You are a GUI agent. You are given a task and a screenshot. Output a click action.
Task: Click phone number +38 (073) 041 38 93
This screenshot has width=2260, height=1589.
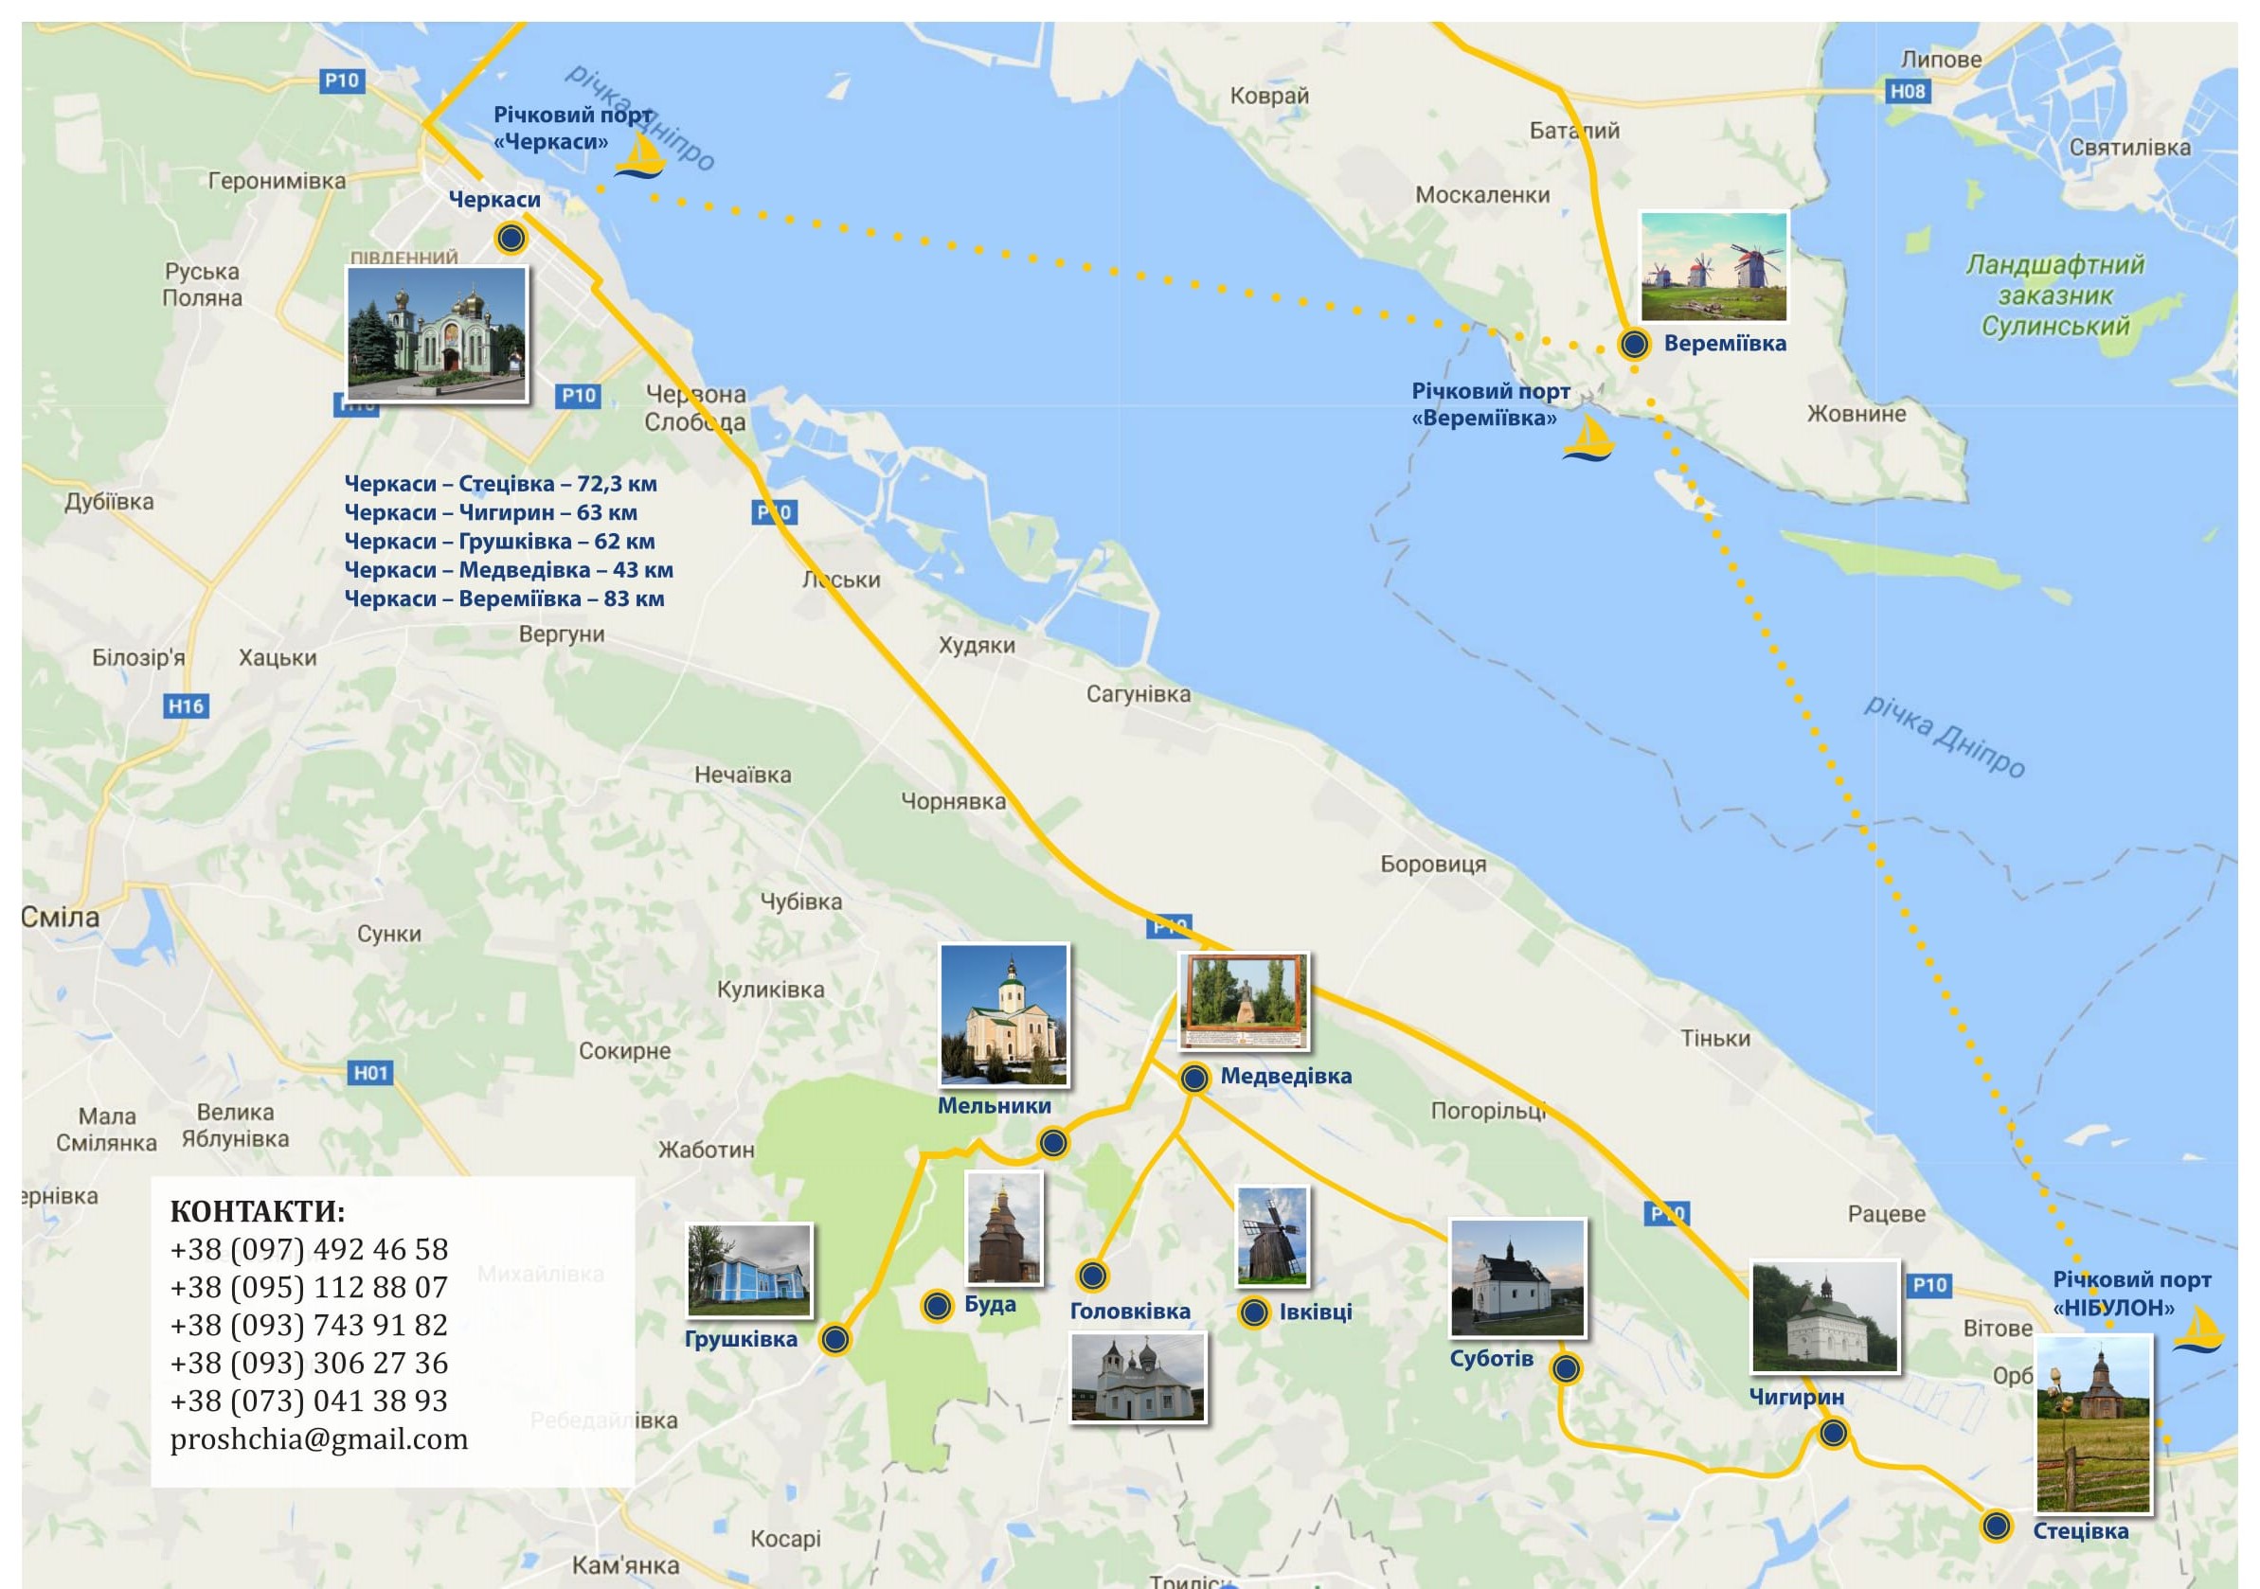pos(309,1402)
